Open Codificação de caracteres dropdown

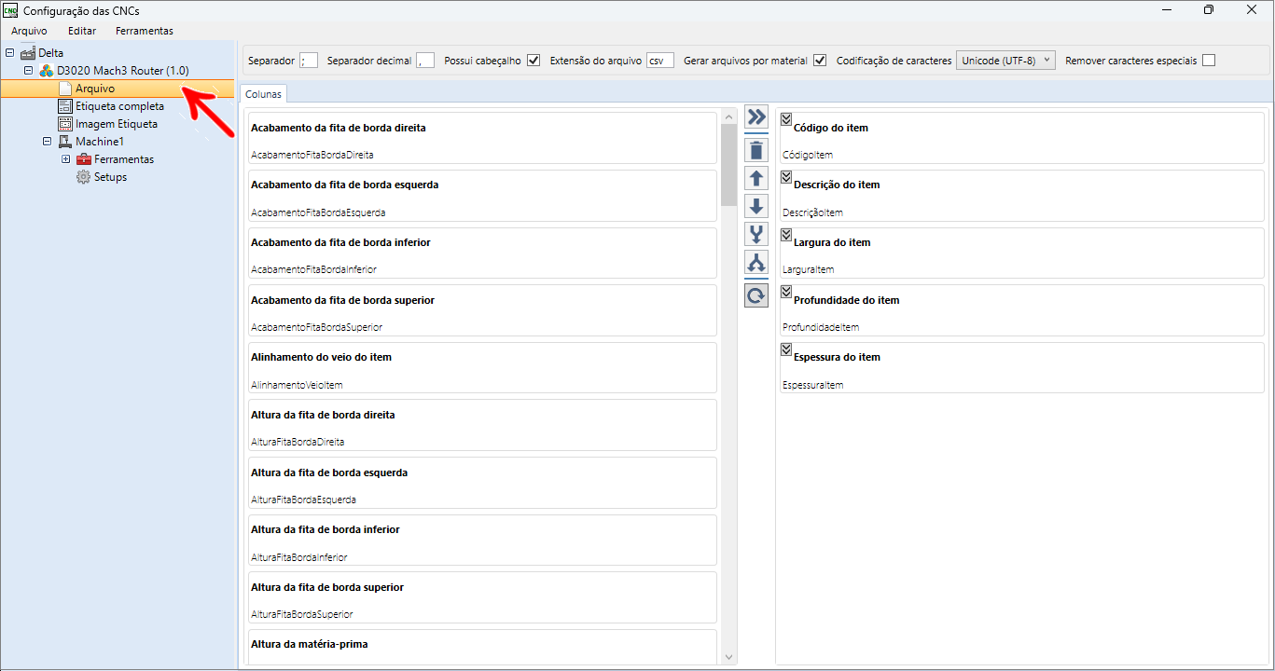coord(1005,61)
